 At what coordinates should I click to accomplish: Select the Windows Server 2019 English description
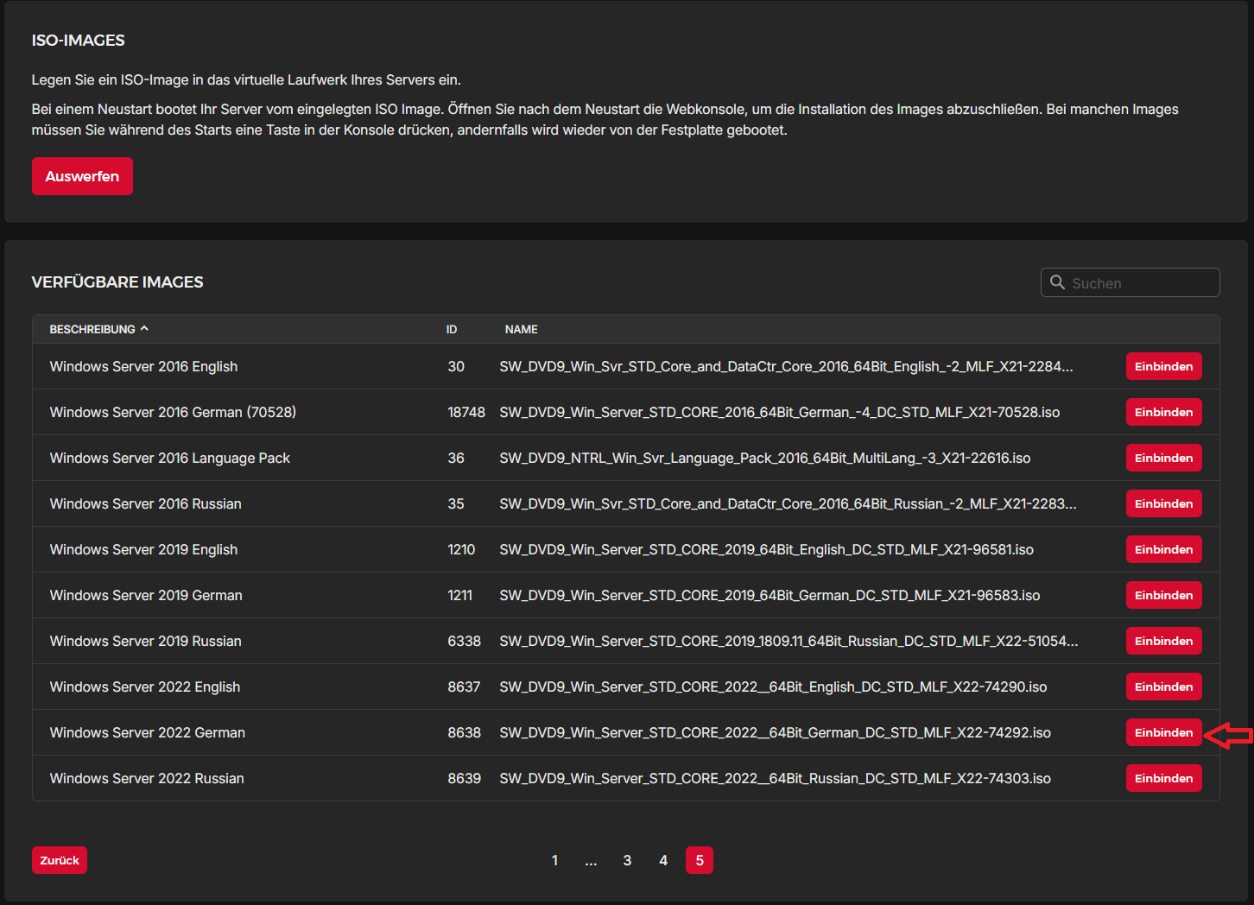coord(143,549)
